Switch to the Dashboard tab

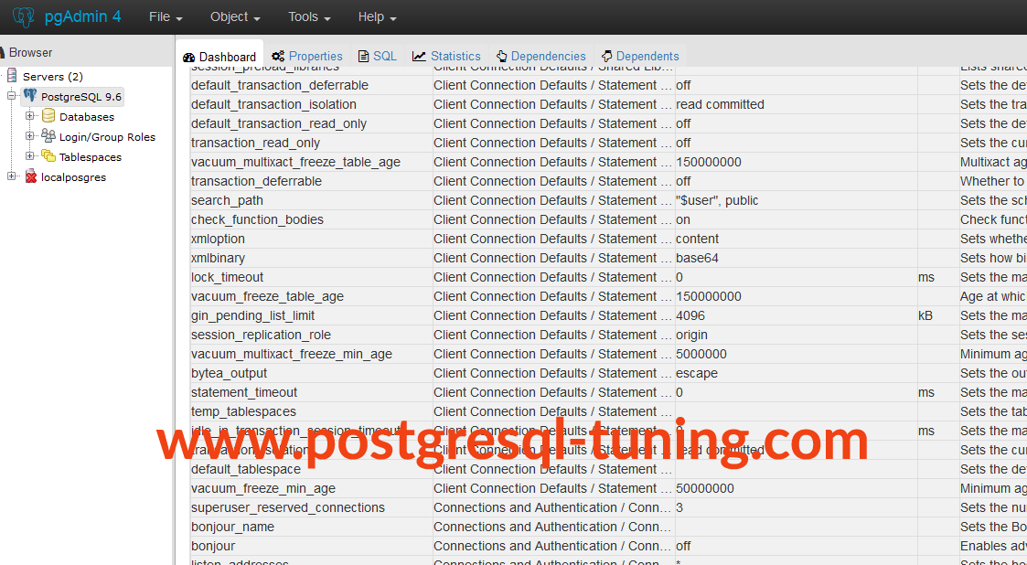tap(219, 56)
